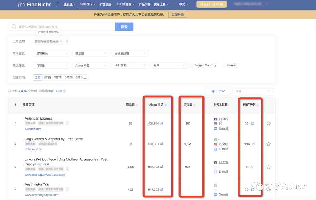Click the Facebook icon next to 45.23K

pyautogui.click(x=215, y=162)
